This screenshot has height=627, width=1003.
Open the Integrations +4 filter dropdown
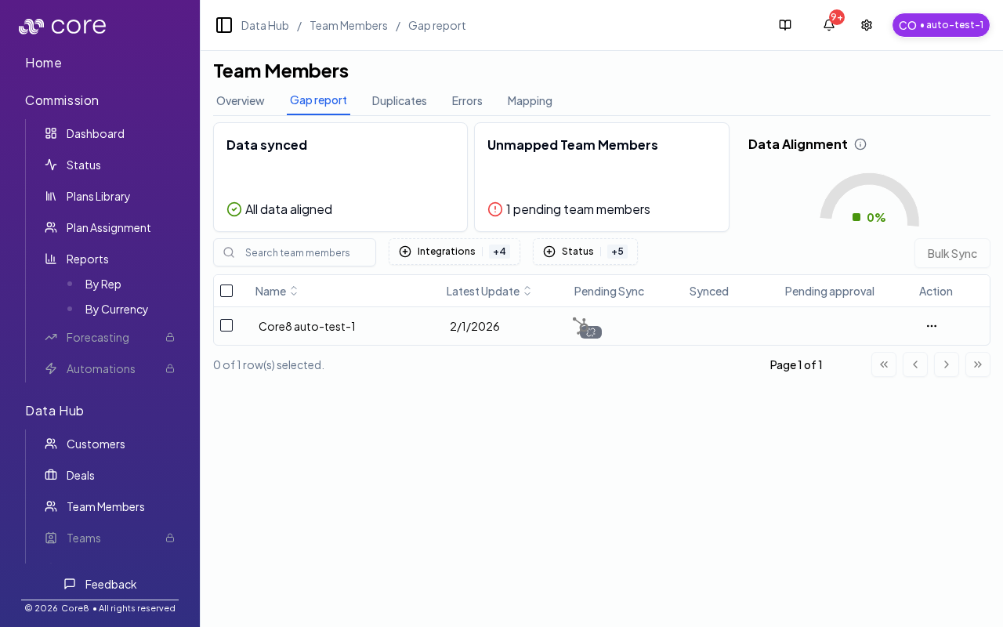pyautogui.click(x=454, y=252)
